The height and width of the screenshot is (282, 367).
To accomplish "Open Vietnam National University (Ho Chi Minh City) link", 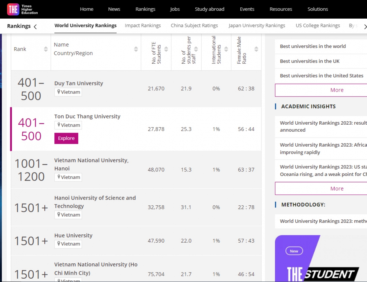I will tap(96, 269).
